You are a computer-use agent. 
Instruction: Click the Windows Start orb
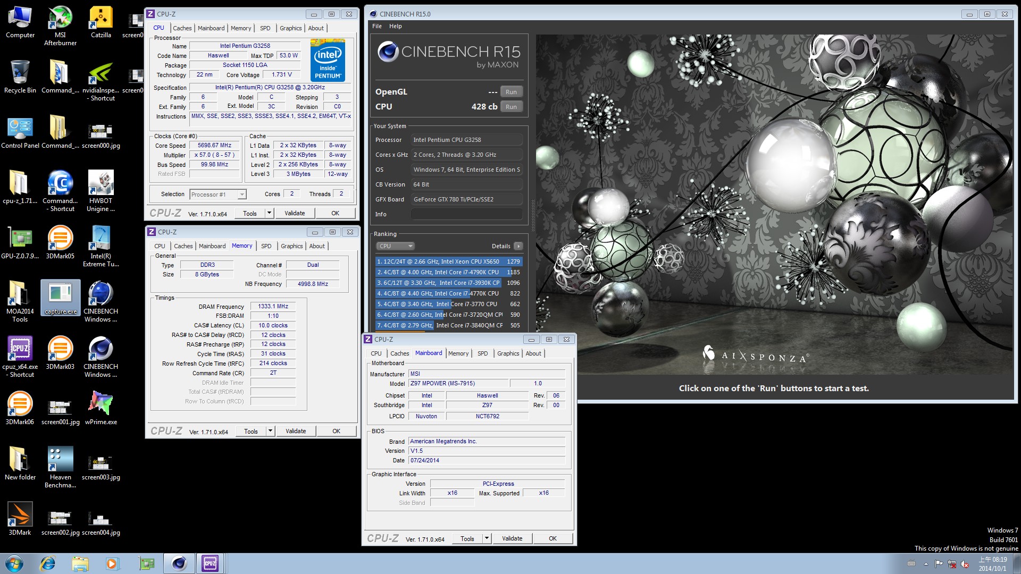tap(14, 563)
